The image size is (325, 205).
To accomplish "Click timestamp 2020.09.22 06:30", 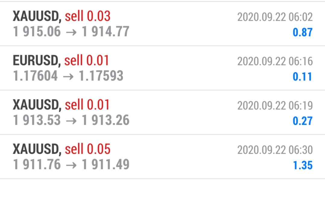I will click(275, 150).
